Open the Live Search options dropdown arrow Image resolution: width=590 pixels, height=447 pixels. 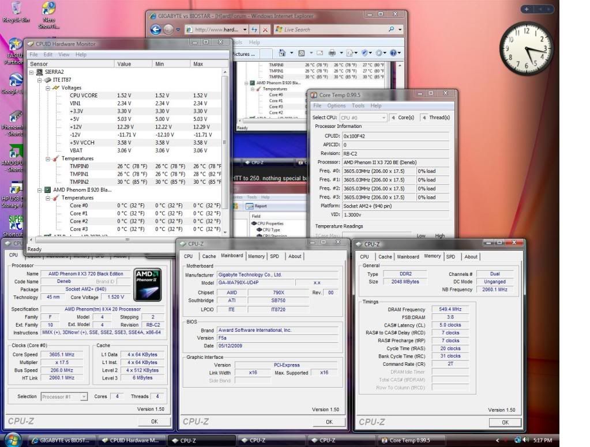(x=400, y=29)
